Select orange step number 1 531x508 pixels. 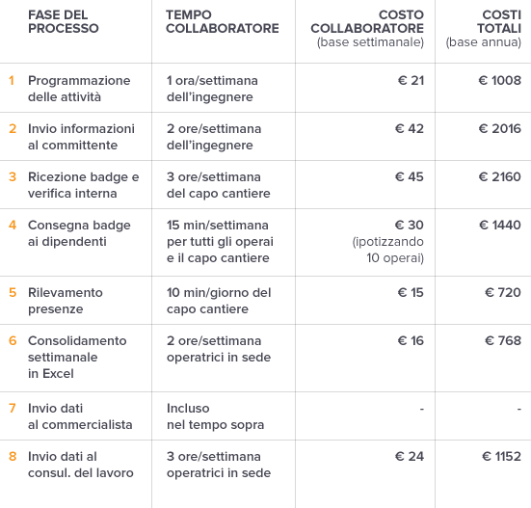coord(12,81)
